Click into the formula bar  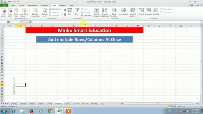pos(116,22)
